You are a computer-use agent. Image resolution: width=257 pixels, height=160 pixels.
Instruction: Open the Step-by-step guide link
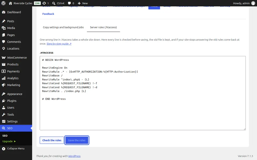(59, 43)
